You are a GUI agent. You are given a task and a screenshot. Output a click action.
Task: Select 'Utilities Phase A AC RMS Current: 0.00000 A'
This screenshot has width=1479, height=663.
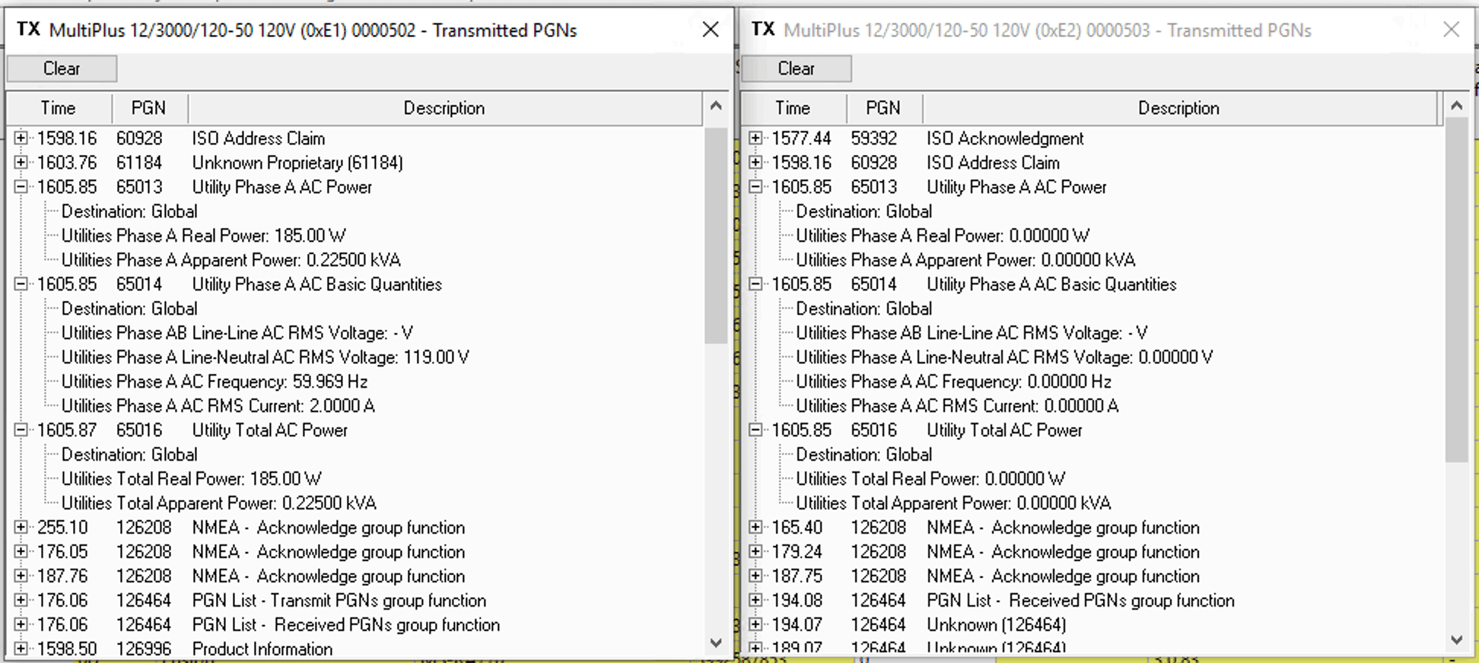[x=957, y=406]
